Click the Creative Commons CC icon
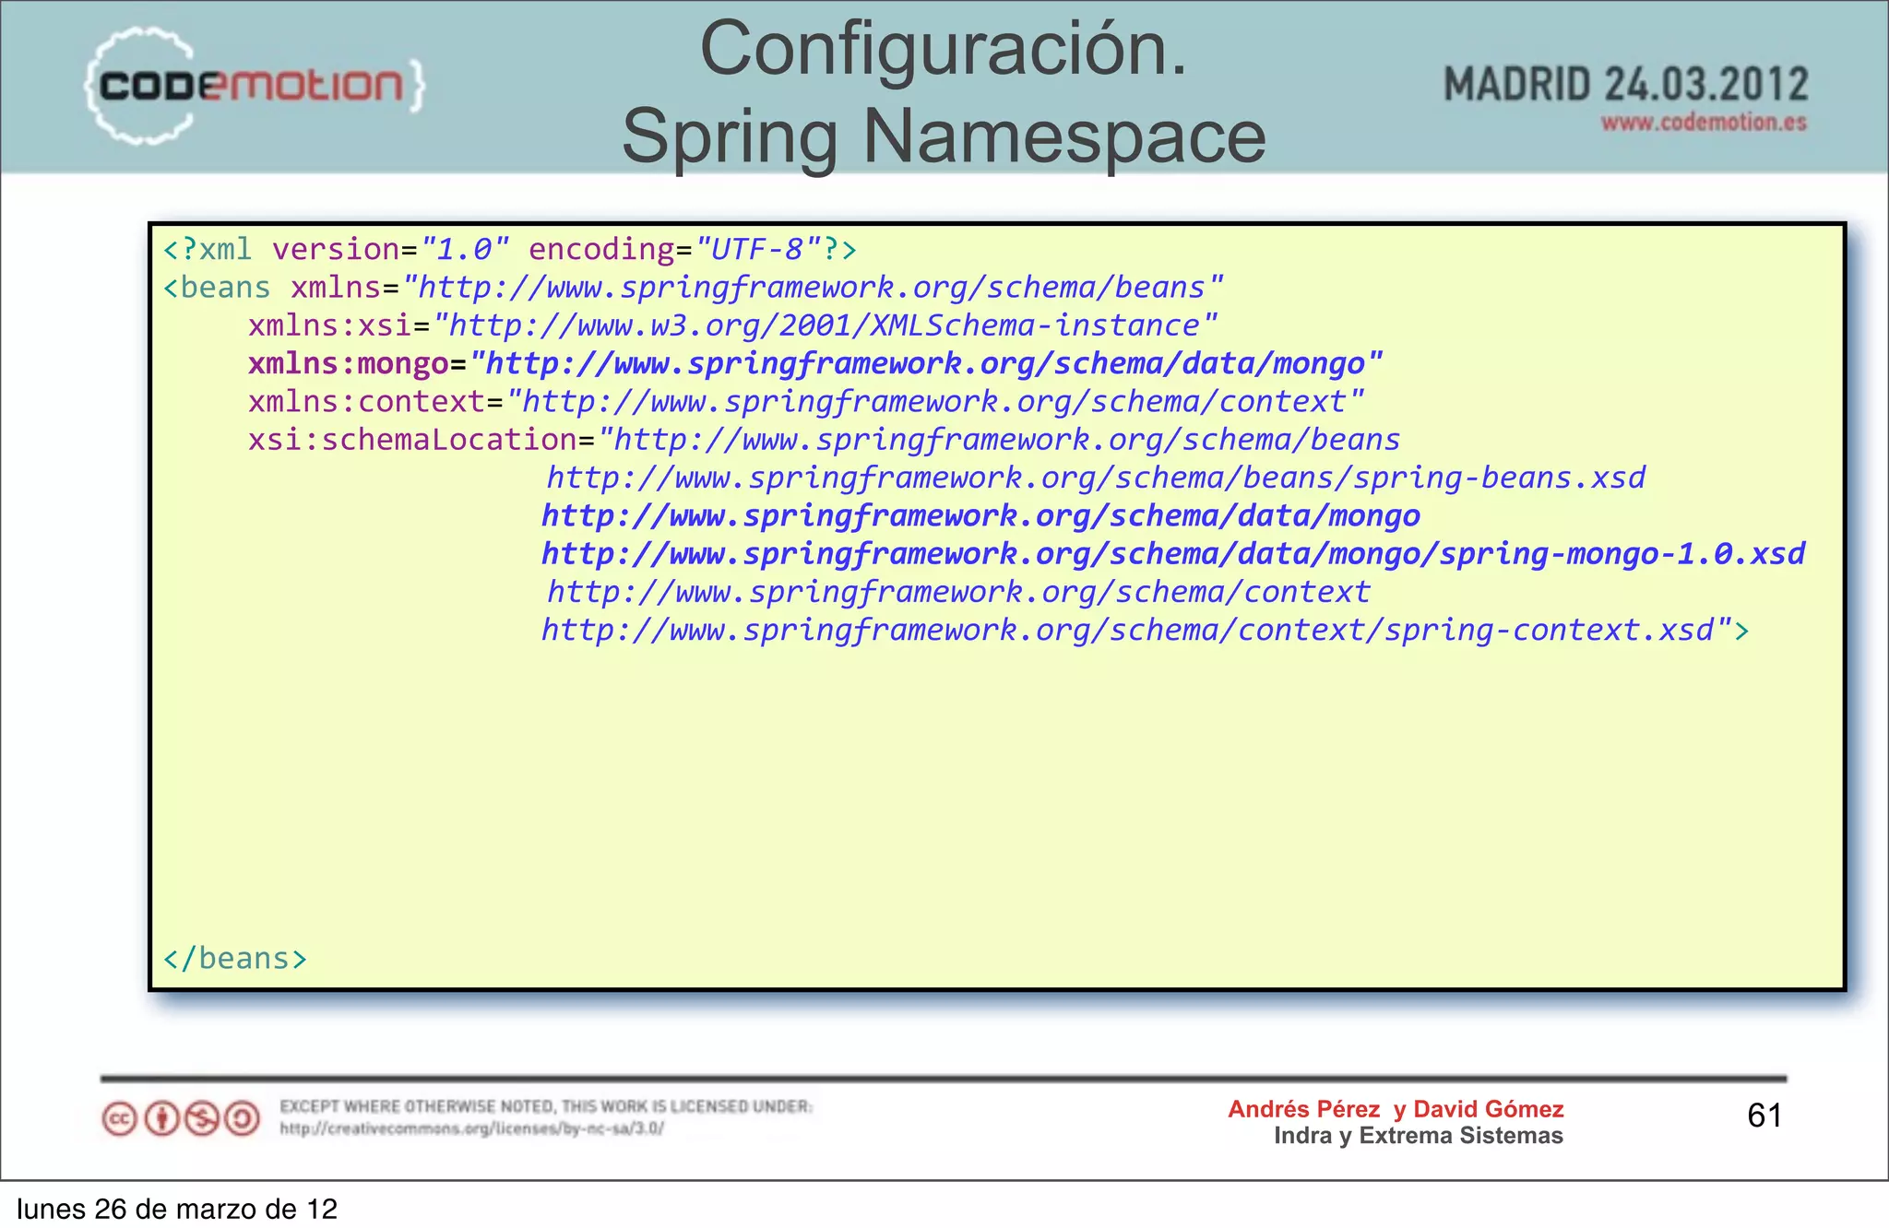This screenshot has width=1889, height=1228. click(119, 1119)
